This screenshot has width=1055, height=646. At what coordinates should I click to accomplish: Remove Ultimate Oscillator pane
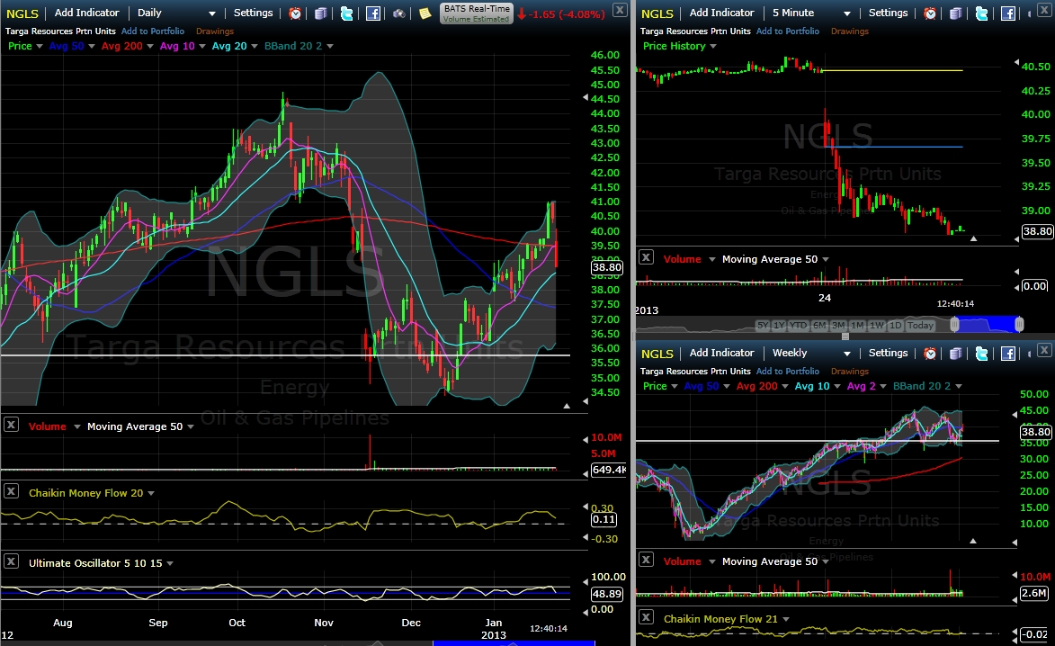[11, 561]
